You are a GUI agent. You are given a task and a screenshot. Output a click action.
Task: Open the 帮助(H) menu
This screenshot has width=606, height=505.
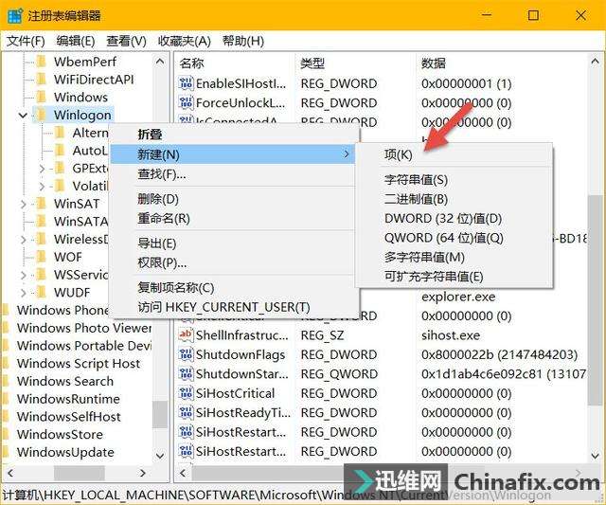(x=243, y=41)
